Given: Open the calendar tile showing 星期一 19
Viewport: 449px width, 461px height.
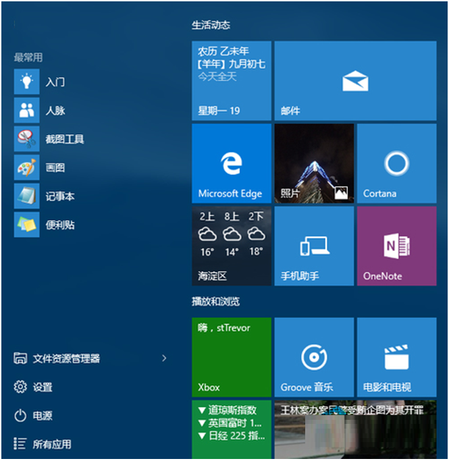Looking at the screenshot, I should [232, 81].
